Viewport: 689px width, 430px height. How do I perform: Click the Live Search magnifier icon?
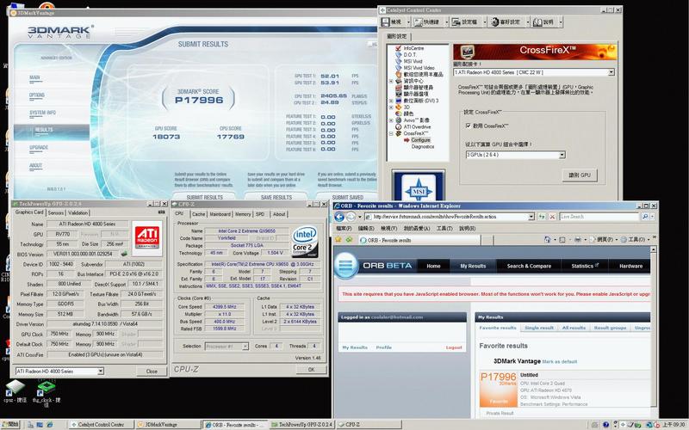click(x=644, y=217)
